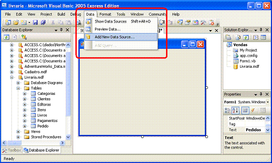This screenshot has height=163, width=272.
Task: Toggle auto-hide pin on Properties panel
Action: coord(261,94)
